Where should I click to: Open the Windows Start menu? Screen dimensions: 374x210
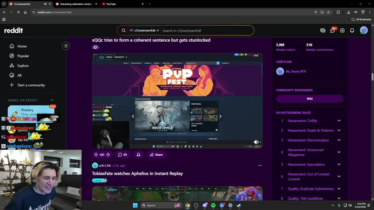(x=135, y=205)
